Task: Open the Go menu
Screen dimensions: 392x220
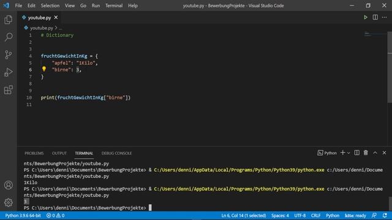Action: (x=83, y=5)
